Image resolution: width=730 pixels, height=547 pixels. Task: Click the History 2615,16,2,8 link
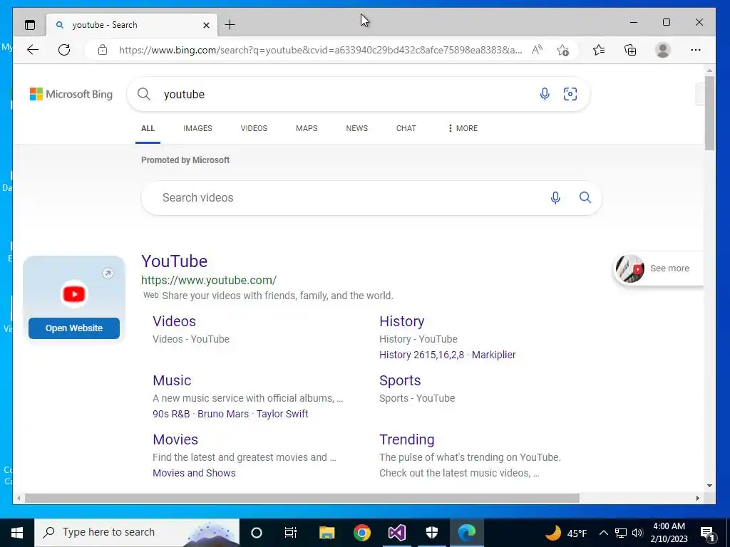pyautogui.click(x=421, y=355)
